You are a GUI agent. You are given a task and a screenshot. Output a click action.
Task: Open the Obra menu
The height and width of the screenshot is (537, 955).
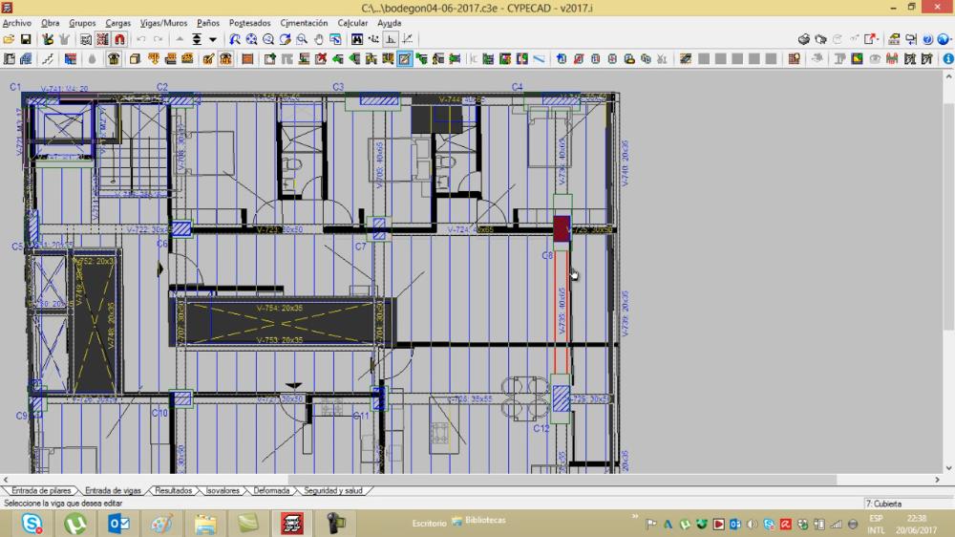(x=50, y=23)
